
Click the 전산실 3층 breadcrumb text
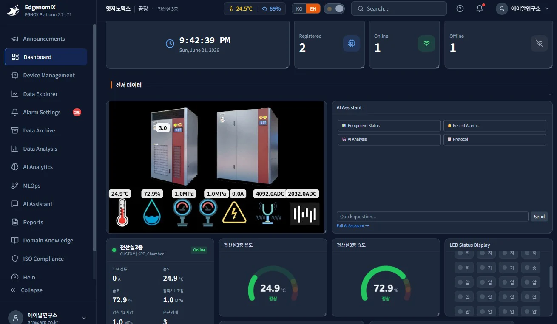click(x=168, y=8)
